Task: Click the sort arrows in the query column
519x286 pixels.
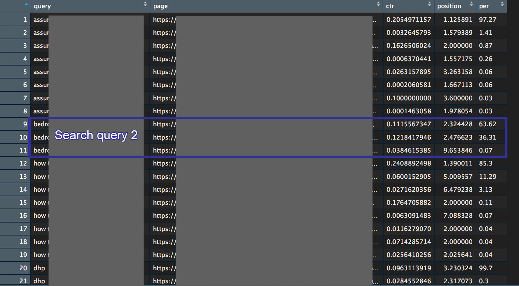Action: click(145, 4)
